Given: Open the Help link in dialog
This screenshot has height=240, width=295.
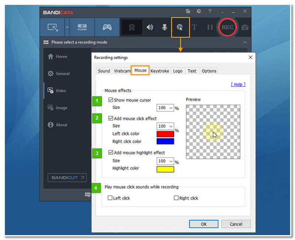Looking at the screenshot, I should pos(238,85).
